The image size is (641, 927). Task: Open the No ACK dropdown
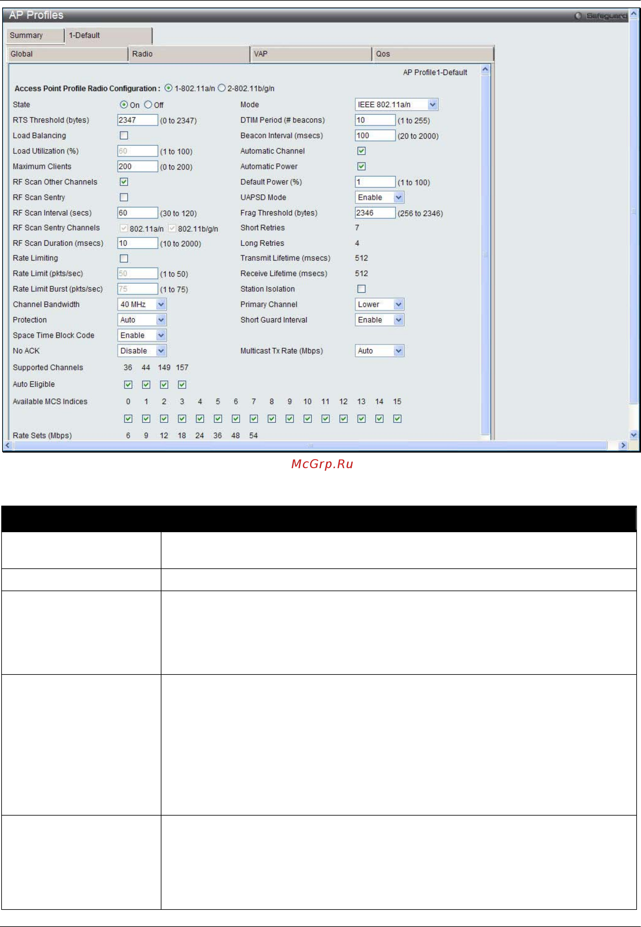pos(142,351)
